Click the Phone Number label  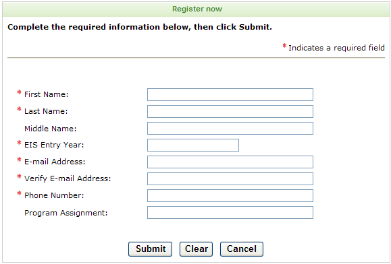pyautogui.click(x=54, y=195)
